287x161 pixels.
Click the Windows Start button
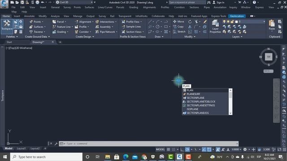5,157
